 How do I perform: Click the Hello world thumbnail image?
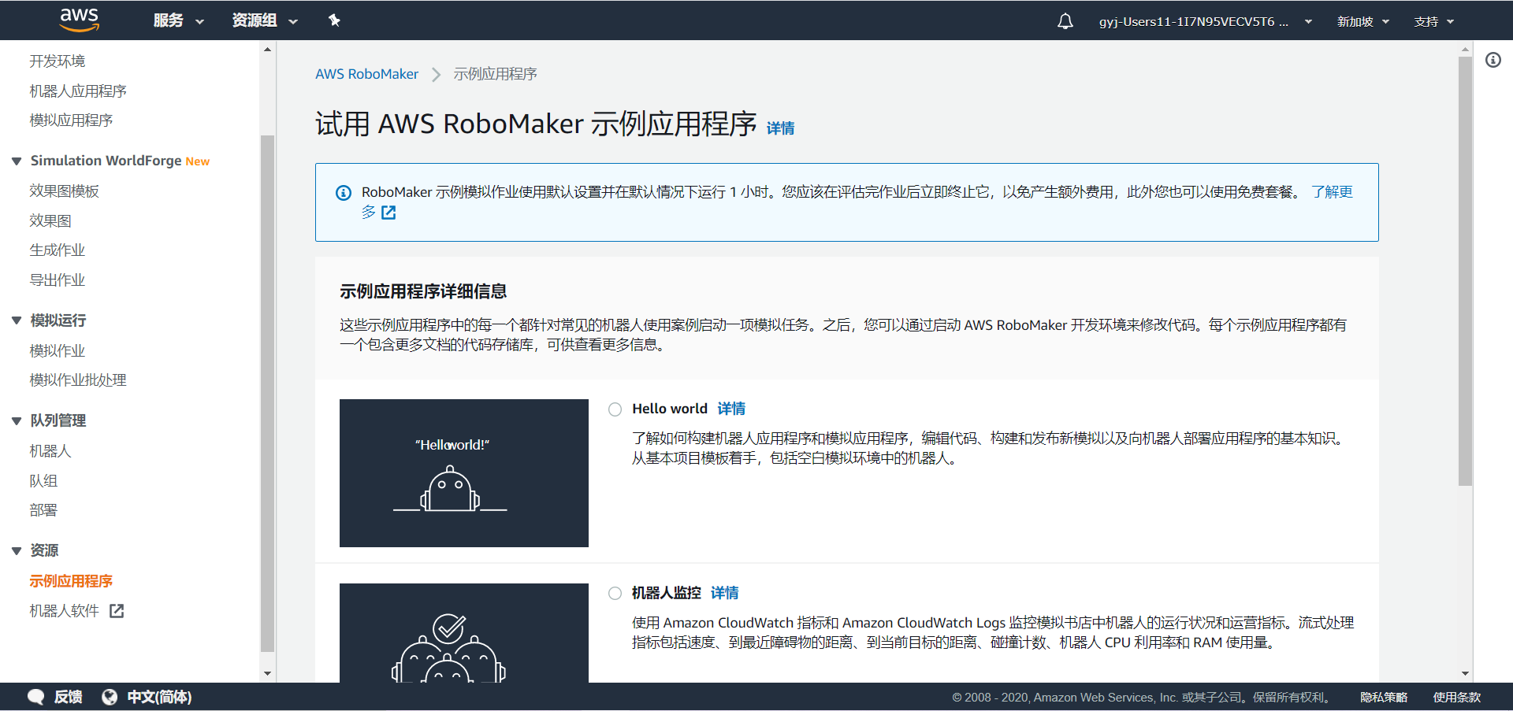click(x=464, y=473)
